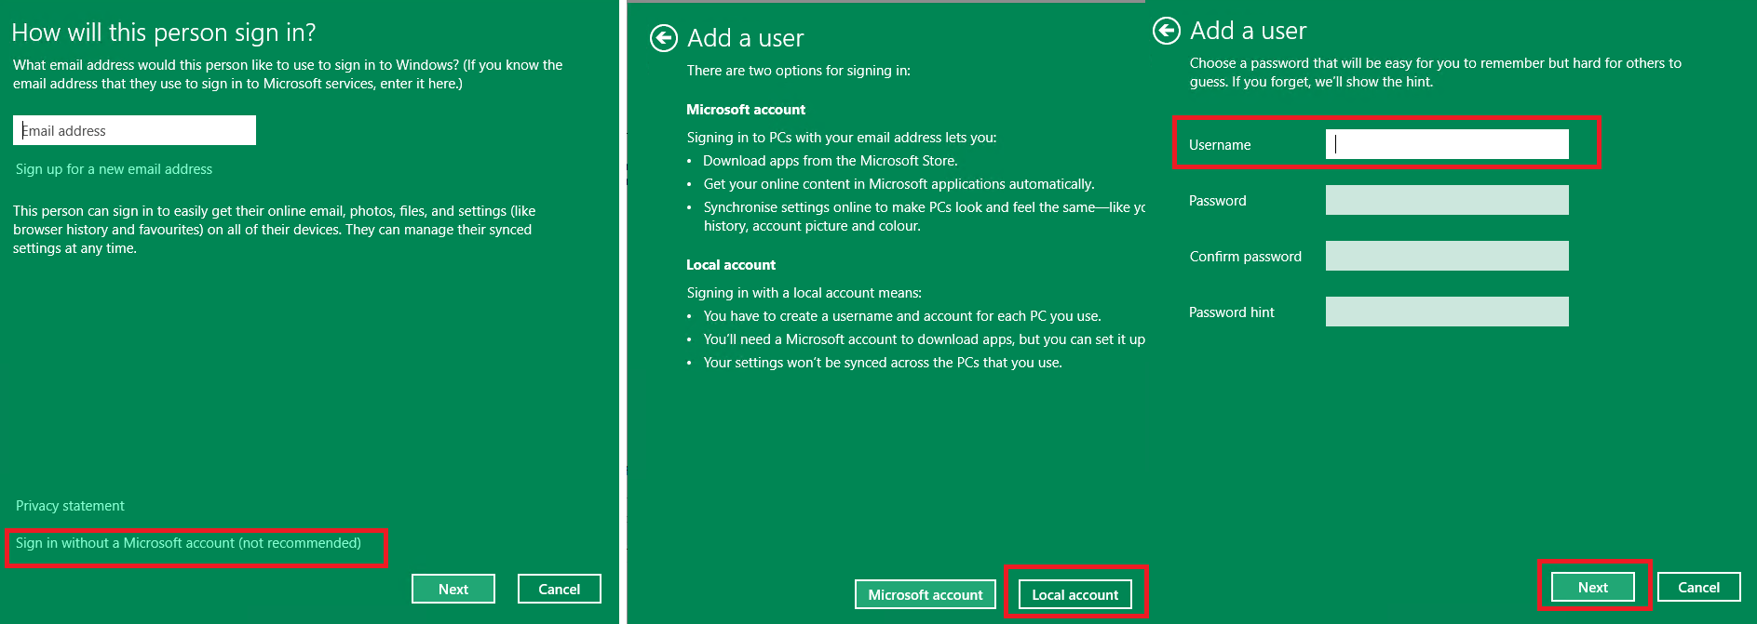Viewport: 1757px width, 624px height.
Task: Focus the Password input field
Action: (1447, 200)
